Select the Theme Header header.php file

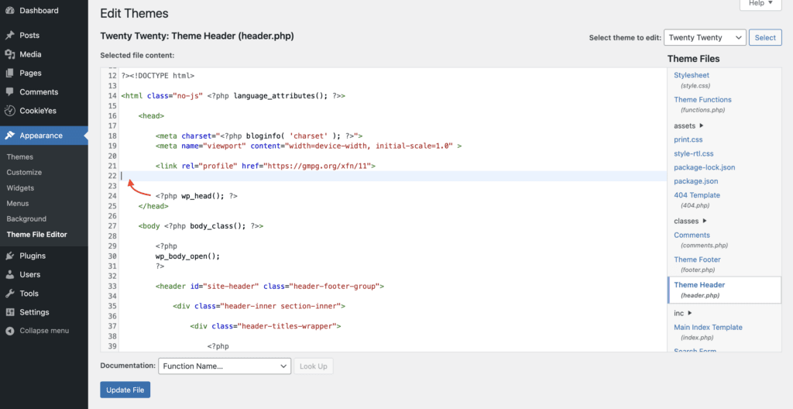pos(725,290)
